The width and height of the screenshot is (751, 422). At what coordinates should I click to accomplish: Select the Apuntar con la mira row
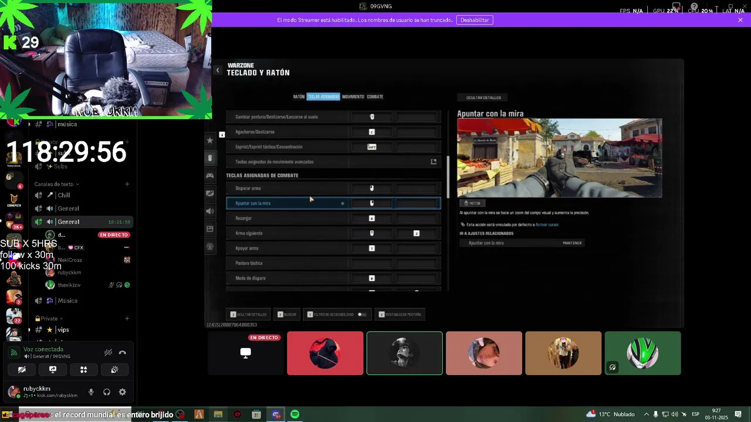[333, 203]
